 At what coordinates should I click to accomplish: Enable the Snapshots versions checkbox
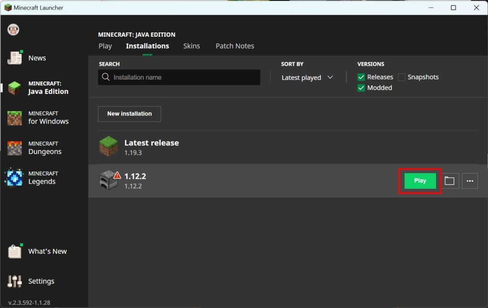[x=402, y=77]
